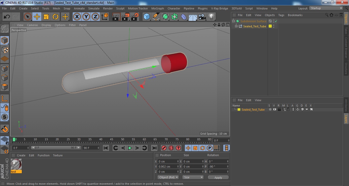The image size is (349, 186).
Task: Enable Texture mode checkered cube
Action: 5,50
